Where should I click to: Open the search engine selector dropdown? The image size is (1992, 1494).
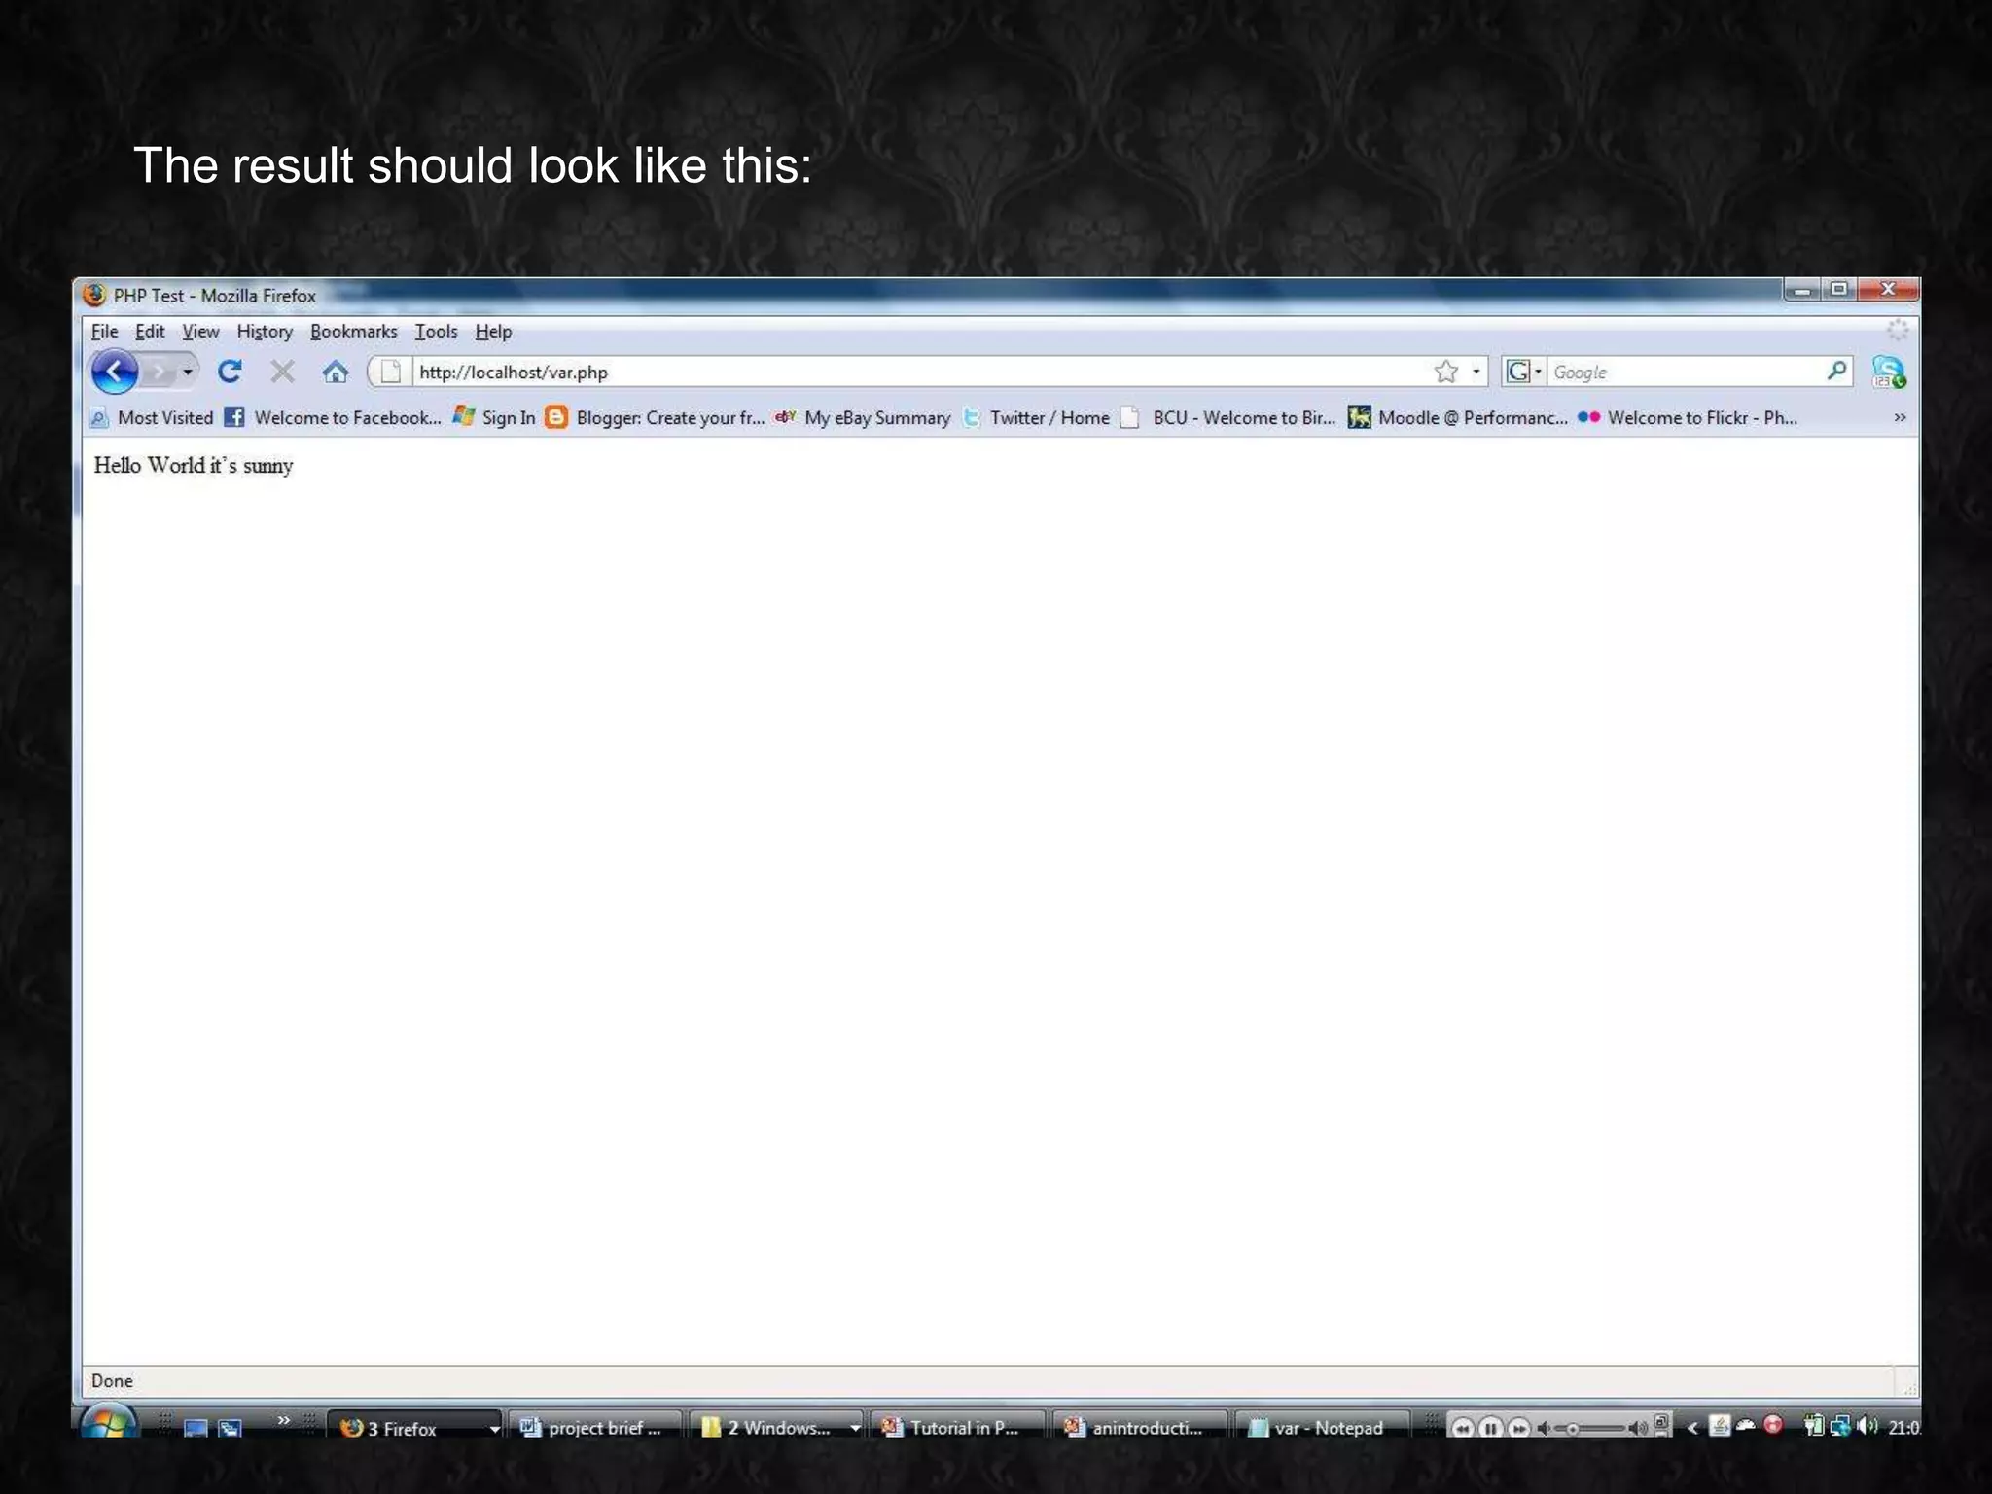1524,372
